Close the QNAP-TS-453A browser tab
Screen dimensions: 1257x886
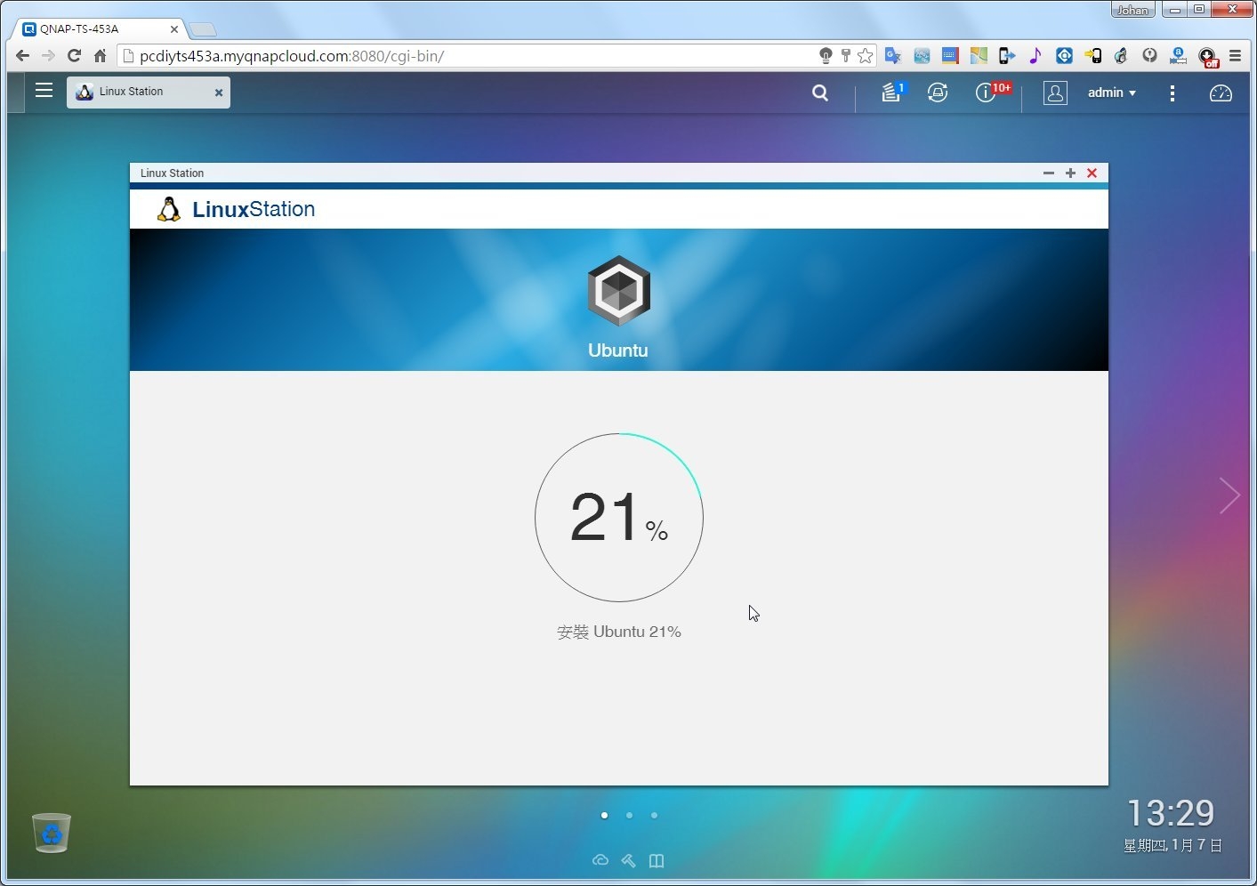coord(174,29)
